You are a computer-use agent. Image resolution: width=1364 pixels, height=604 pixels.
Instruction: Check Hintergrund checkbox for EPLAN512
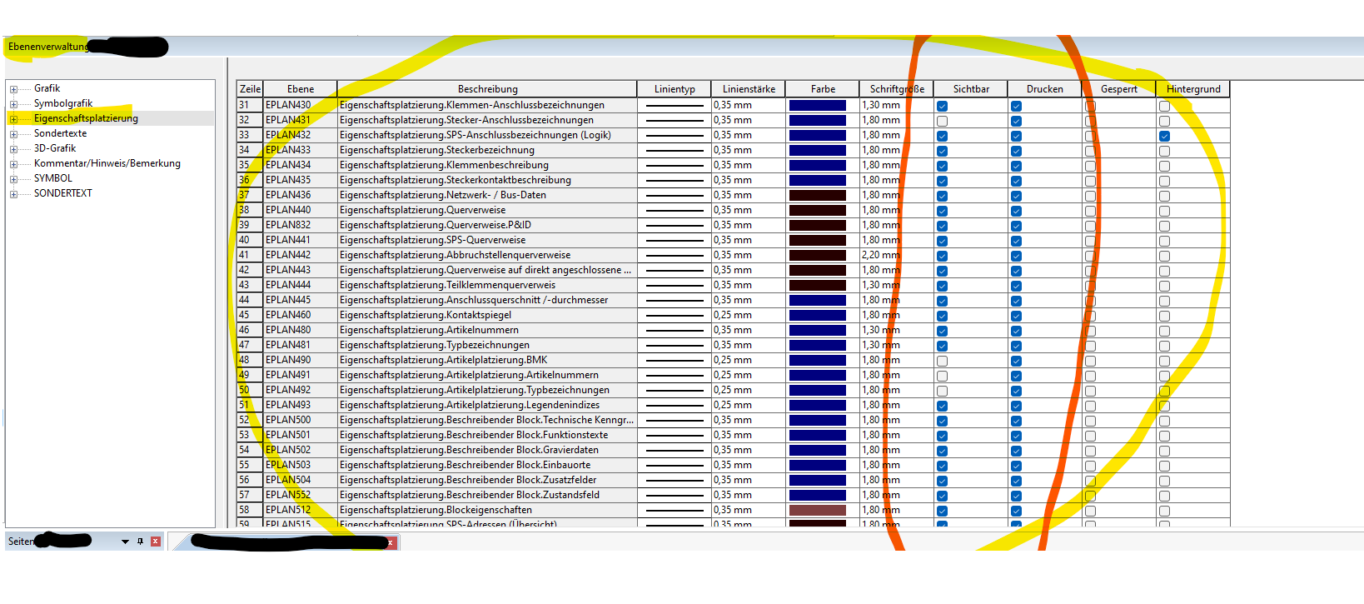pyautogui.click(x=1164, y=511)
